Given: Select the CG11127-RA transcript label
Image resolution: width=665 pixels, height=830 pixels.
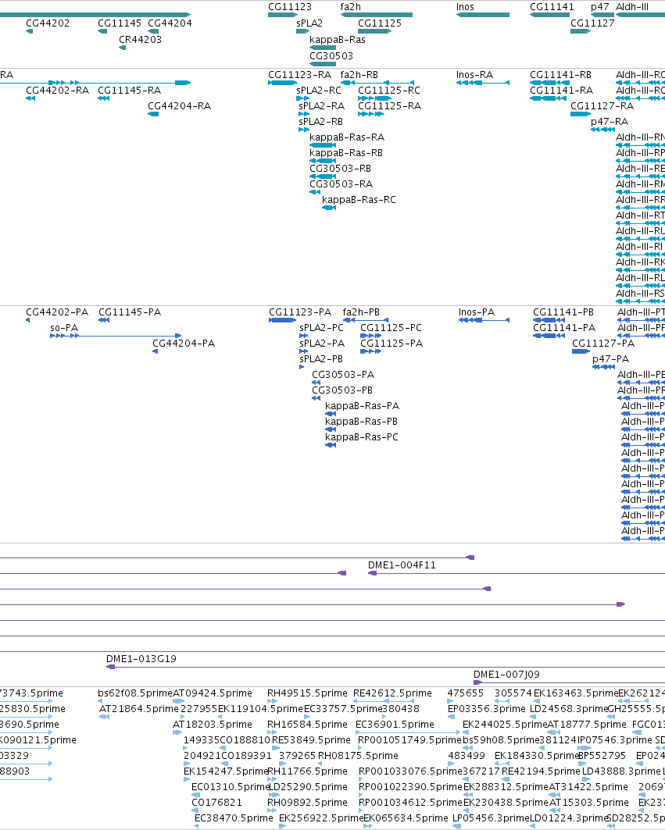Looking at the screenshot, I should pyautogui.click(x=602, y=106).
